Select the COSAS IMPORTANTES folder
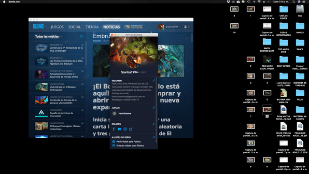The width and height of the screenshot is (309, 174). [283, 26]
